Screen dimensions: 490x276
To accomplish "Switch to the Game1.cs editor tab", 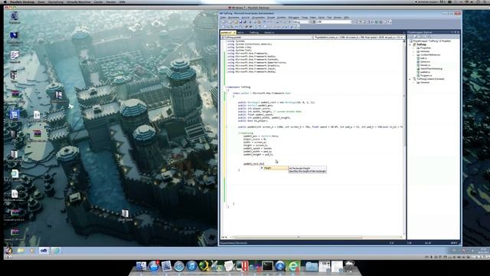I will (x=269, y=32).
